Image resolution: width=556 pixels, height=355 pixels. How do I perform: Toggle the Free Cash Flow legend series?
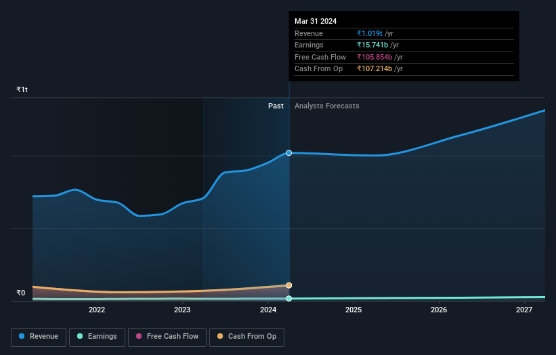(x=167, y=337)
